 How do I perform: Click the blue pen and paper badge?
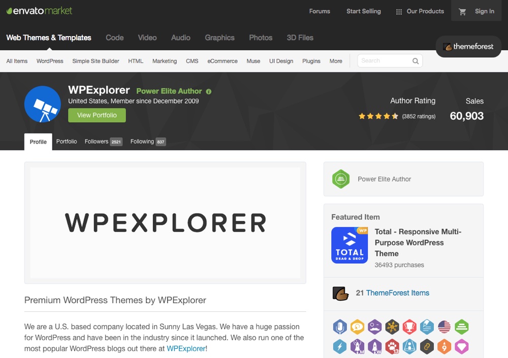[x=427, y=327]
